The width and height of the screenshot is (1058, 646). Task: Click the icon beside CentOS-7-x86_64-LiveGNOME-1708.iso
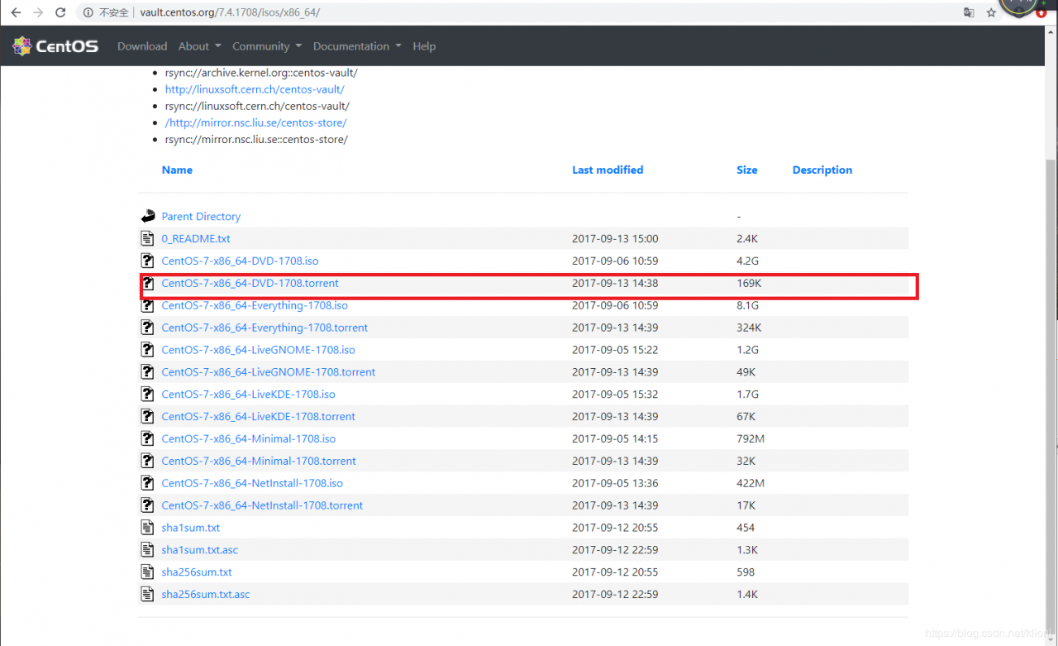point(148,350)
